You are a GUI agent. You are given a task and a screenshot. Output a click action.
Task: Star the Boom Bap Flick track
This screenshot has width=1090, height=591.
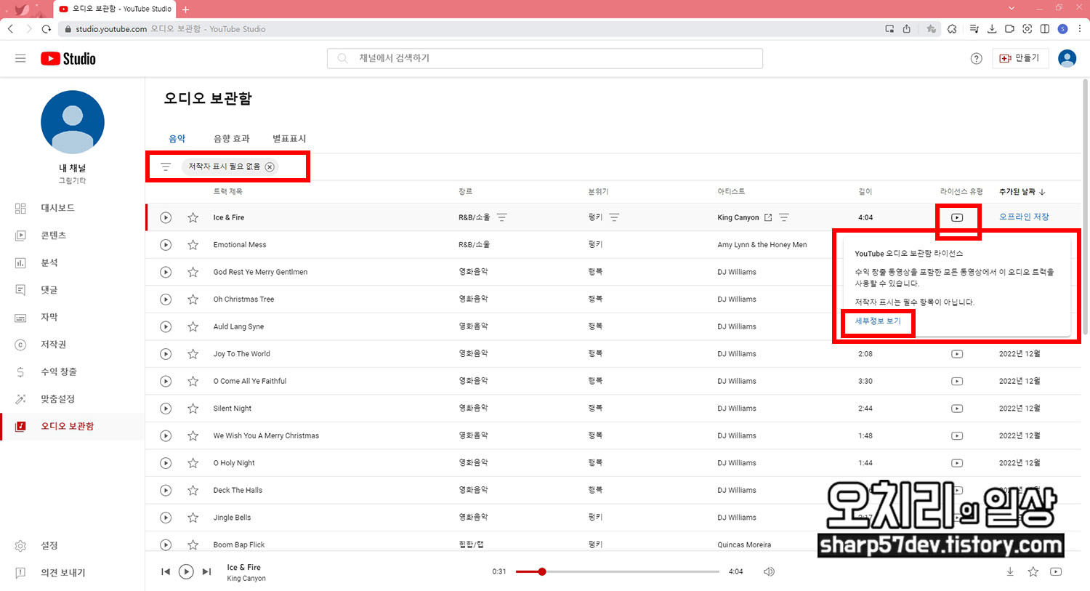pyautogui.click(x=193, y=544)
